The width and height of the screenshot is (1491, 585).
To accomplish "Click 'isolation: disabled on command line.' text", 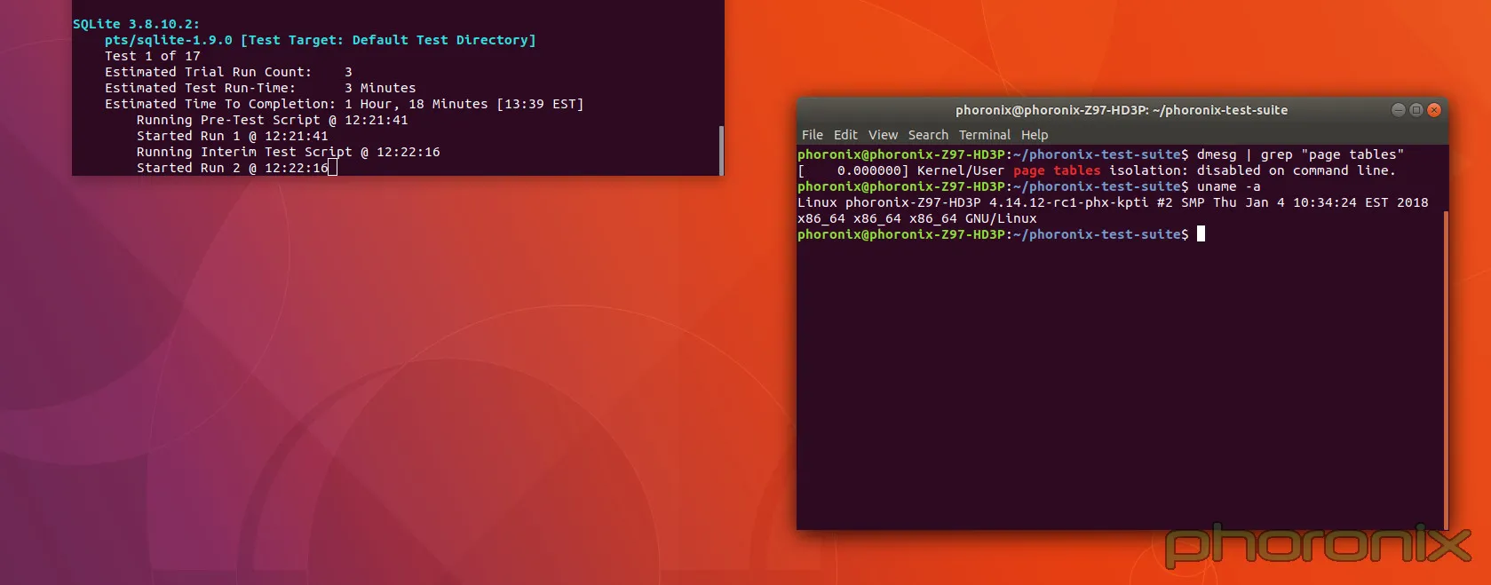I will coord(1252,170).
